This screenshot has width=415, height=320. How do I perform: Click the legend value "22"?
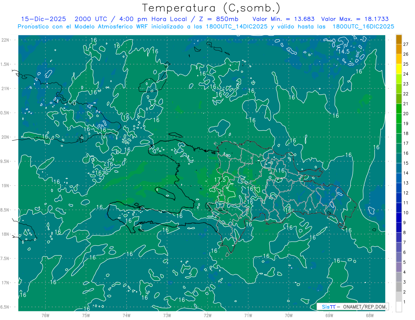coord(406,94)
